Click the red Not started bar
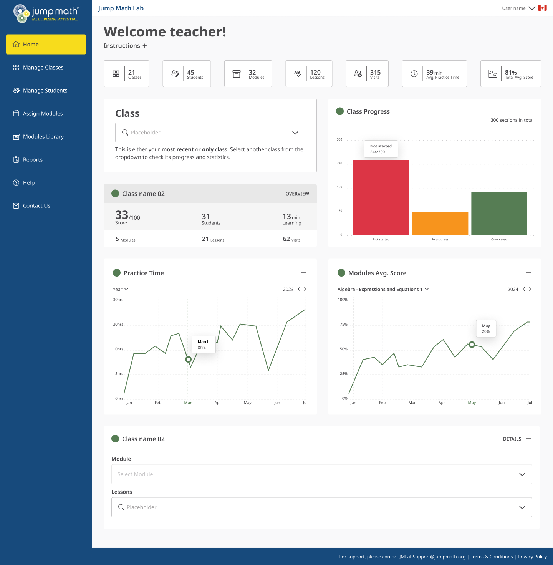Viewport: 553px width, 565px height. click(381, 197)
